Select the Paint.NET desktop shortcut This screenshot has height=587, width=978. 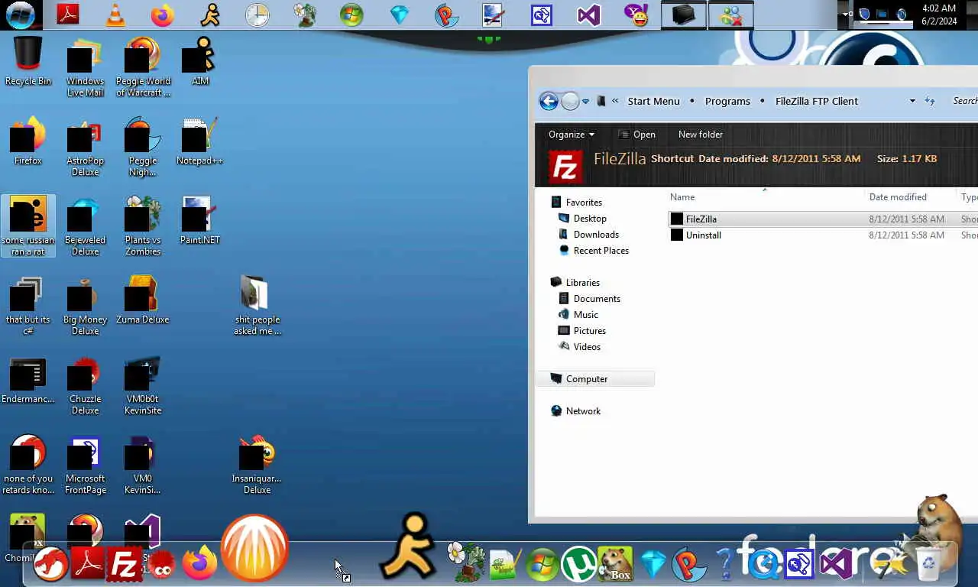199,220
